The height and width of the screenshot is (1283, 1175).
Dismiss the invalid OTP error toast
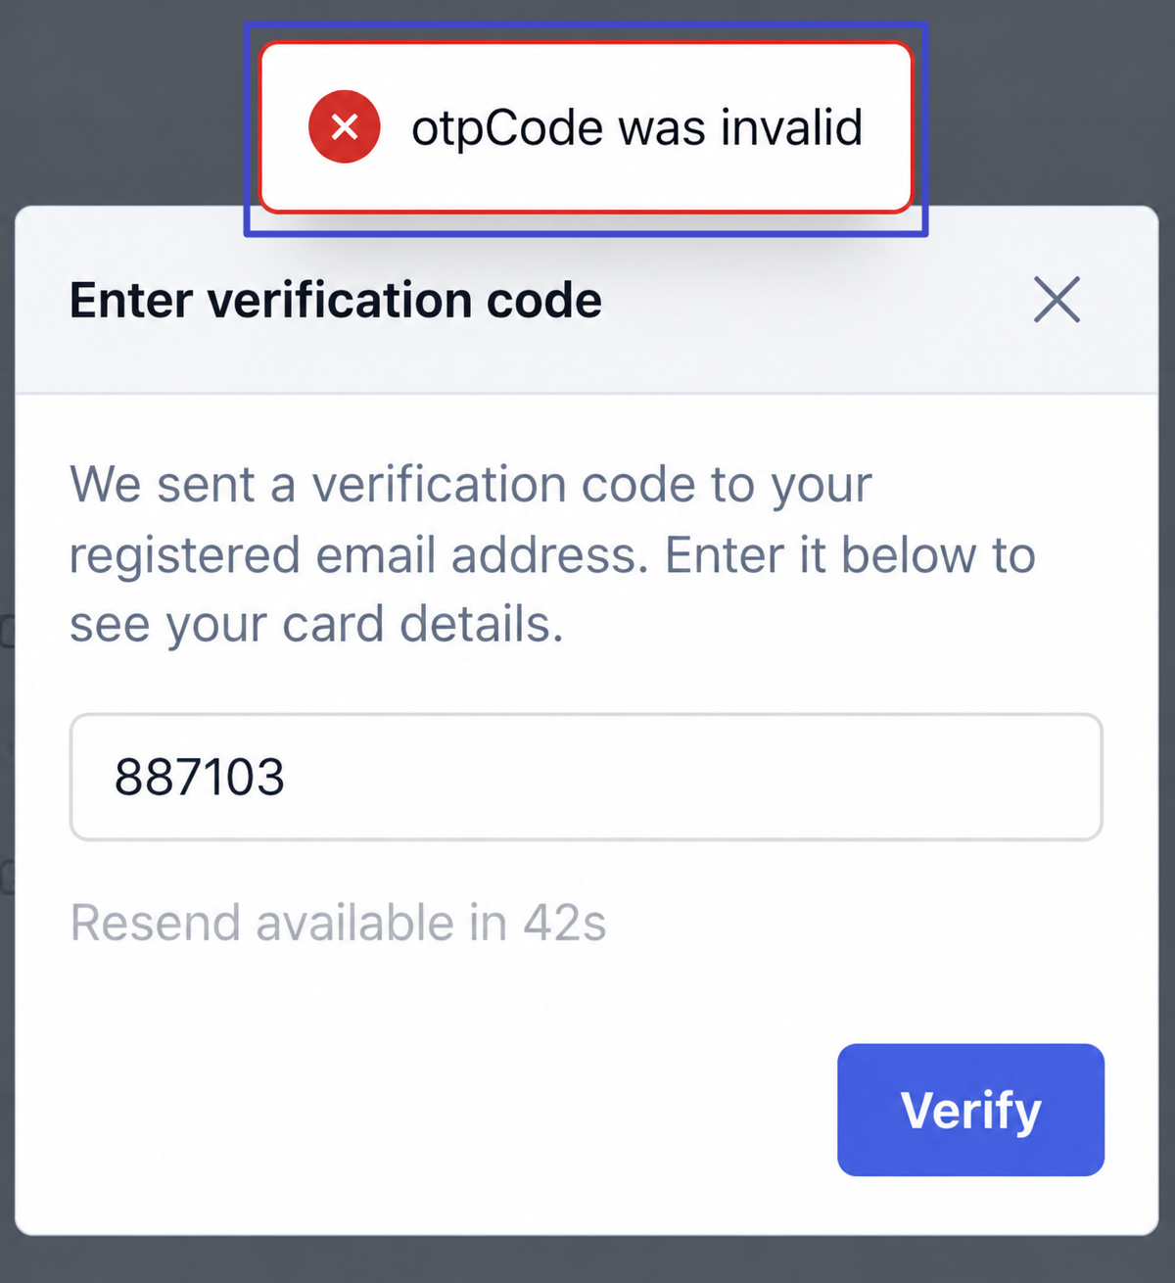586,127
